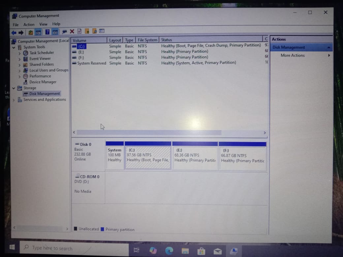Image resolution: width=343 pixels, height=257 pixels.
Task: Select the E: partition block on Disk 0
Action: click(195, 158)
